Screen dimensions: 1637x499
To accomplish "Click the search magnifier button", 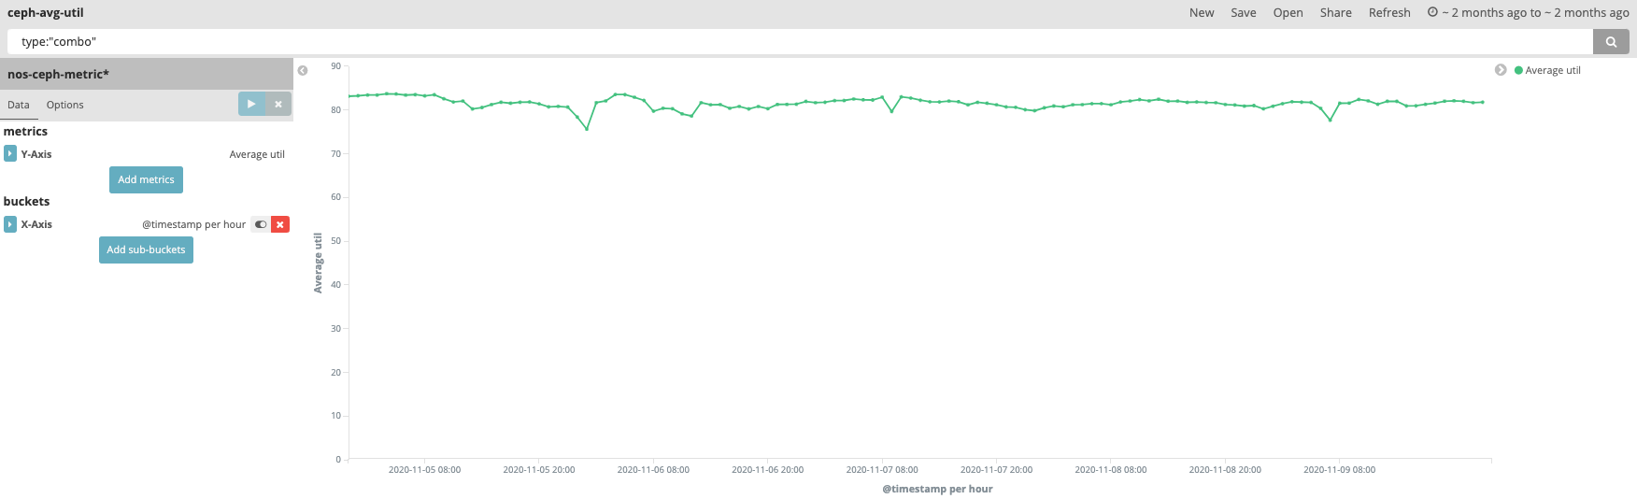I will click(x=1611, y=41).
